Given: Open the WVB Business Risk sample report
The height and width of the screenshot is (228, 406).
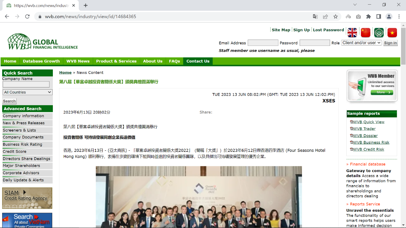Looking at the screenshot, I should click(371, 142).
